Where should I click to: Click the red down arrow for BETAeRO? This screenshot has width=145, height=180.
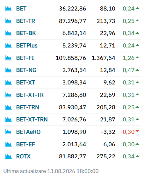coord(137,131)
